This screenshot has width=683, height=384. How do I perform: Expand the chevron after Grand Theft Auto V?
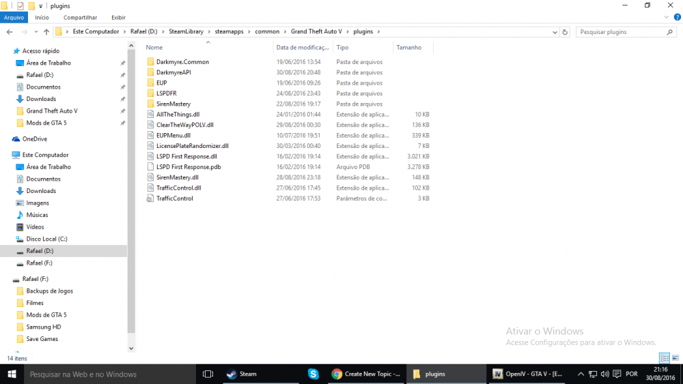pyautogui.click(x=348, y=32)
